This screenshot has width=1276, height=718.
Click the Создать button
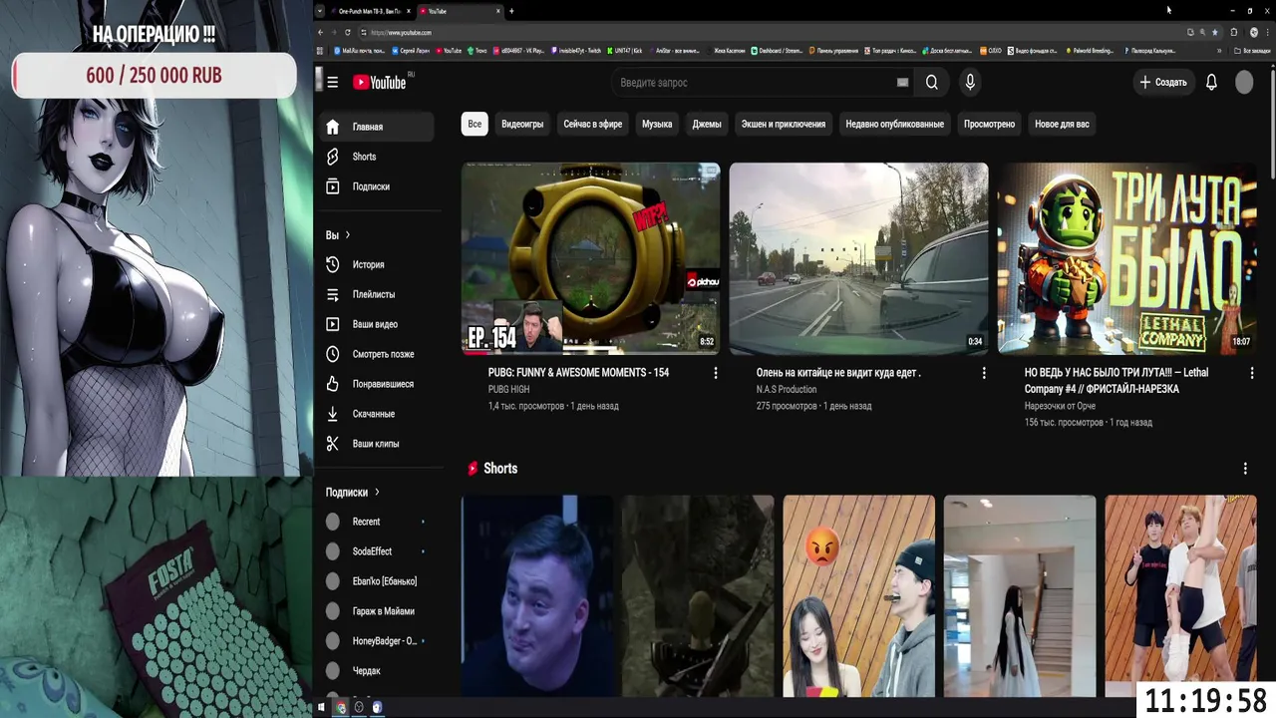coord(1163,83)
